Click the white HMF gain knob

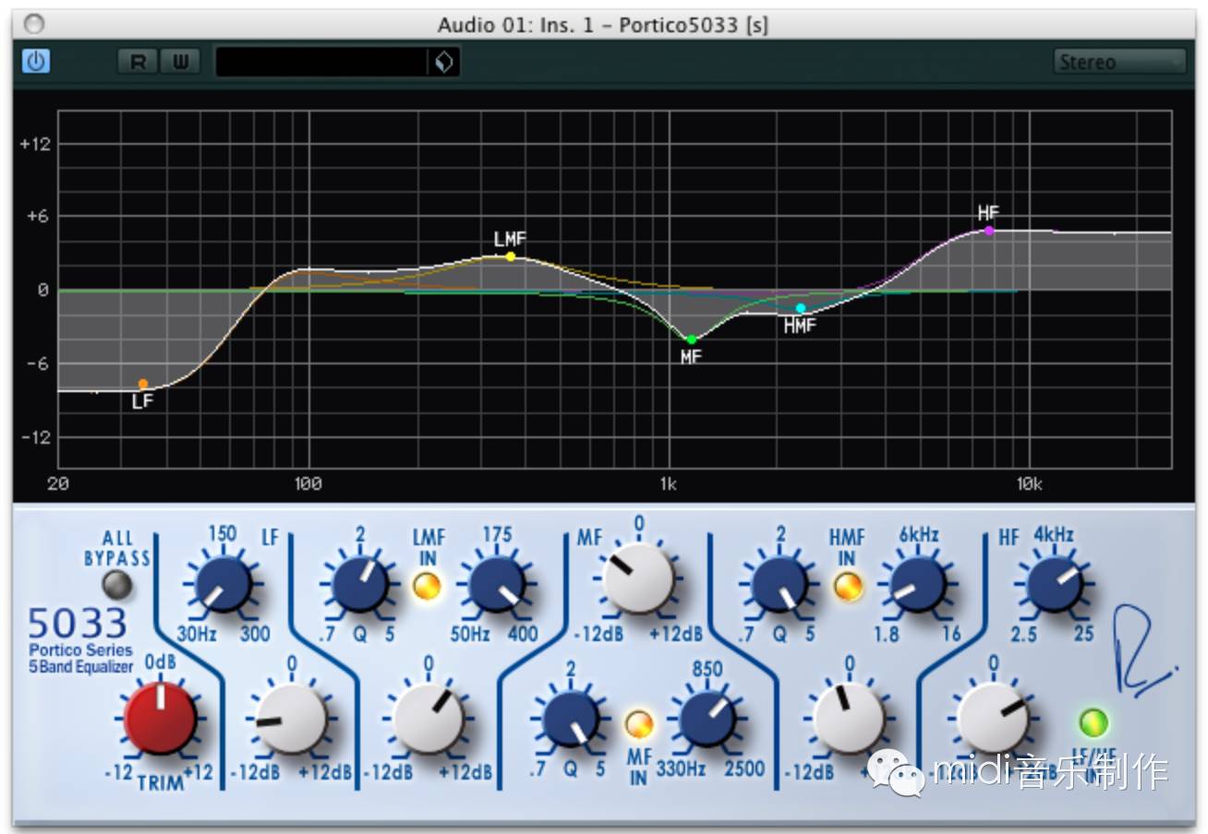(x=849, y=719)
